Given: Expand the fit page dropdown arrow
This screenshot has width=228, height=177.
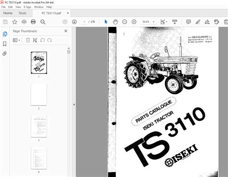Looking at the screenshot, I should (166, 22).
